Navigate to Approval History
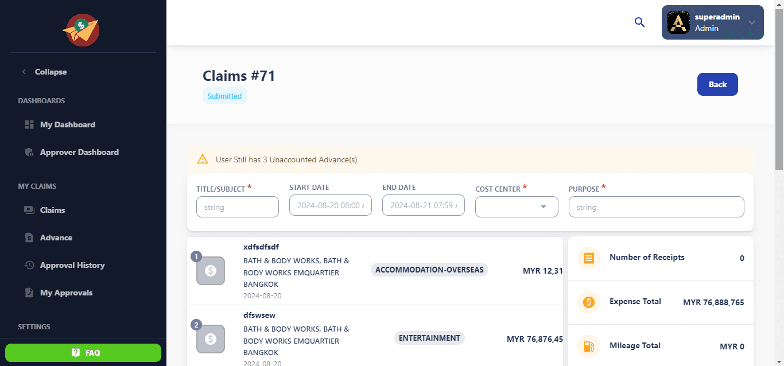The image size is (784, 366). pyautogui.click(x=72, y=265)
